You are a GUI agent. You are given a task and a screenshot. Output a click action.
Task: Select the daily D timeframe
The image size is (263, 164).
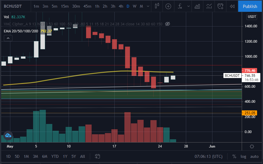(x=128, y=6)
